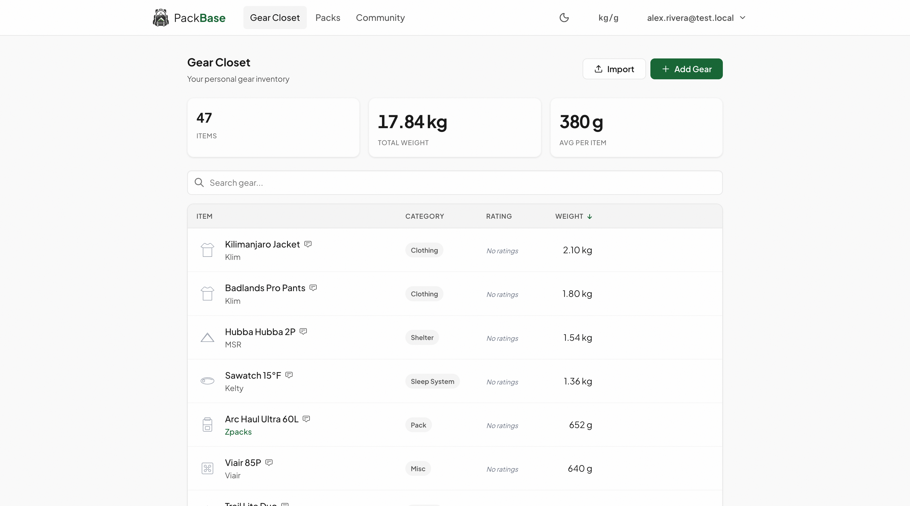Switch weight units with kg/g toggle
The height and width of the screenshot is (506, 910).
[608, 18]
